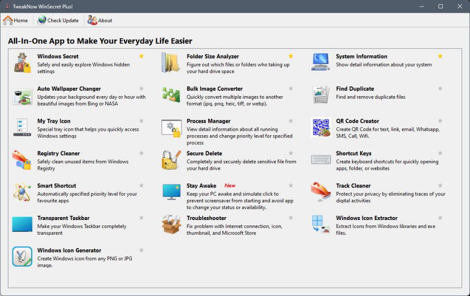The width and height of the screenshot is (470, 296).
Task: Star the Process Manager tool
Action: click(291, 121)
